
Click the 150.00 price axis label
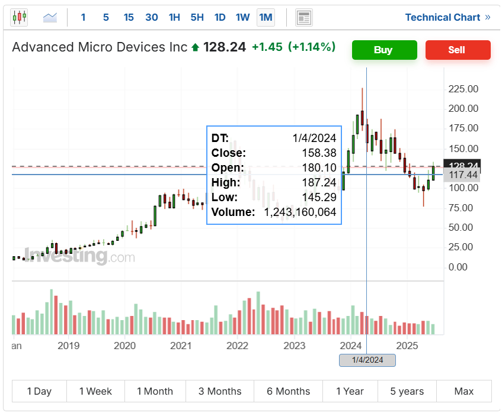463,149
